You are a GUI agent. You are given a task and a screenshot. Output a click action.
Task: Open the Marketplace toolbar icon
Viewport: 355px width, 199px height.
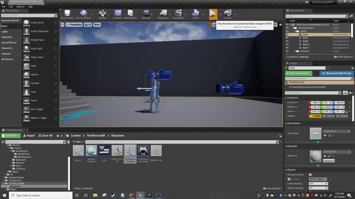(130, 14)
